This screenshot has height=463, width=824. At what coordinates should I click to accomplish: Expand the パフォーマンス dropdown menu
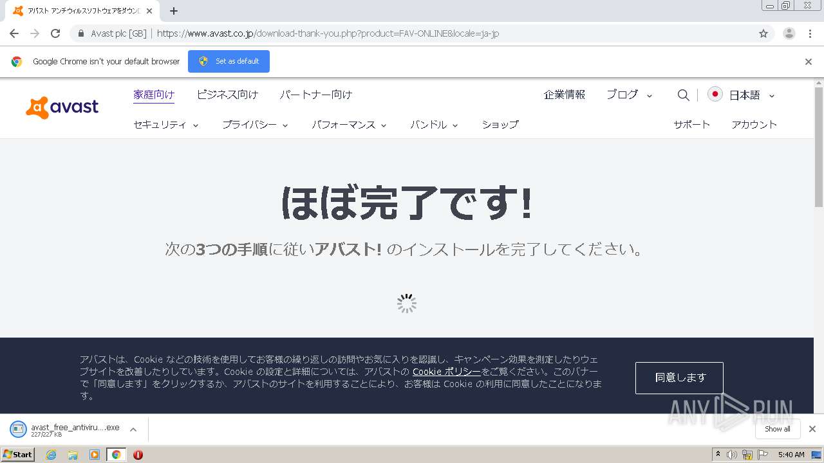tap(350, 125)
